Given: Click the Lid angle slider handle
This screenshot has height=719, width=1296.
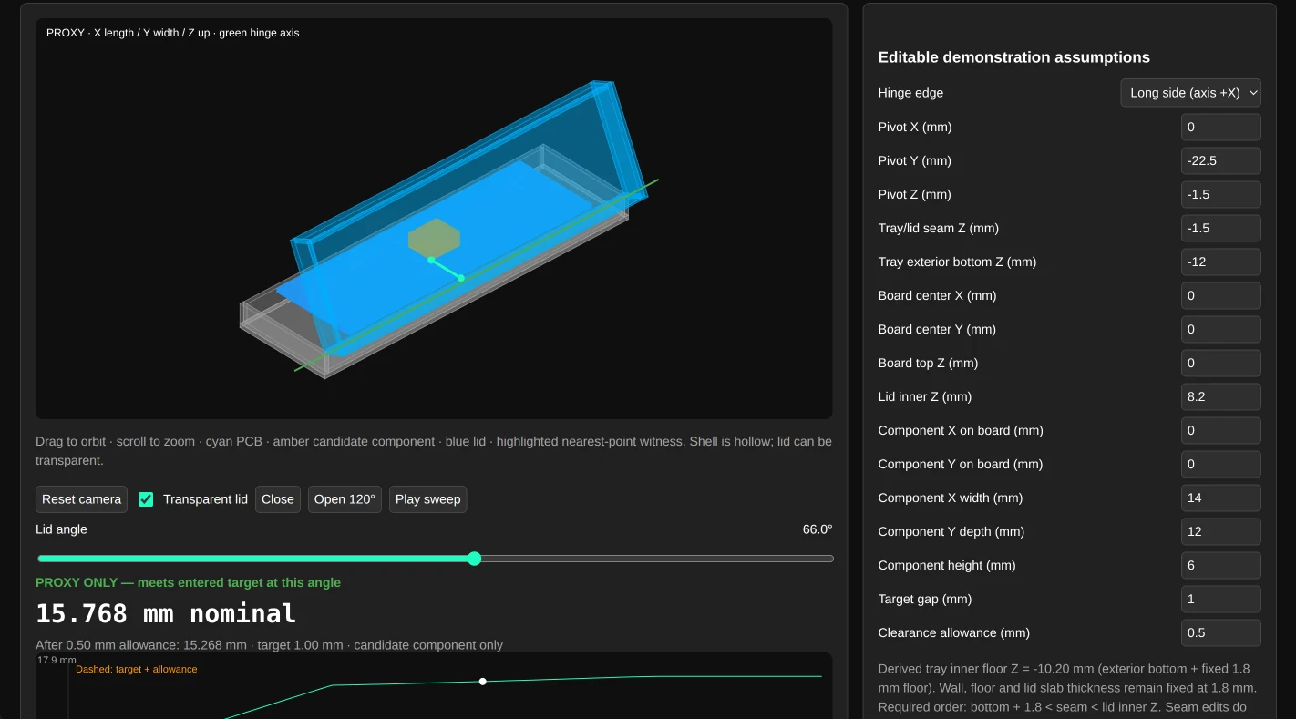Looking at the screenshot, I should point(474,559).
